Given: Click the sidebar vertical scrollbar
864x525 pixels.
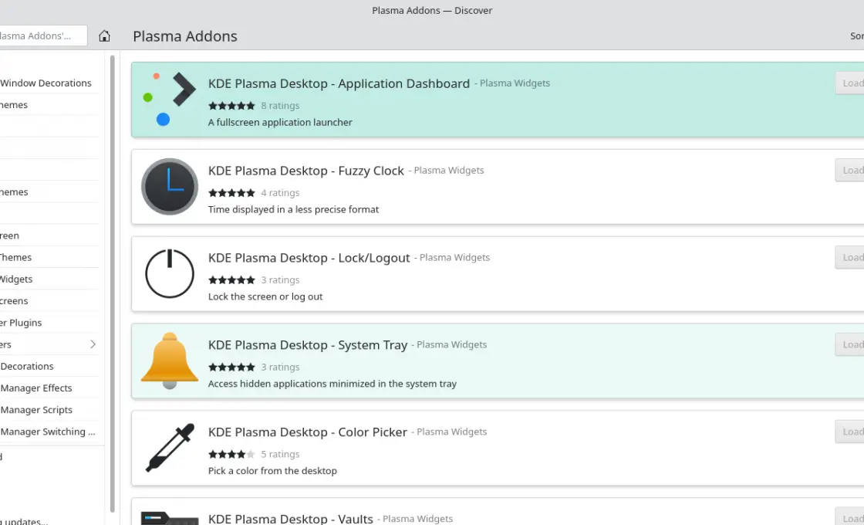Looking at the screenshot, I should (113, 283).
